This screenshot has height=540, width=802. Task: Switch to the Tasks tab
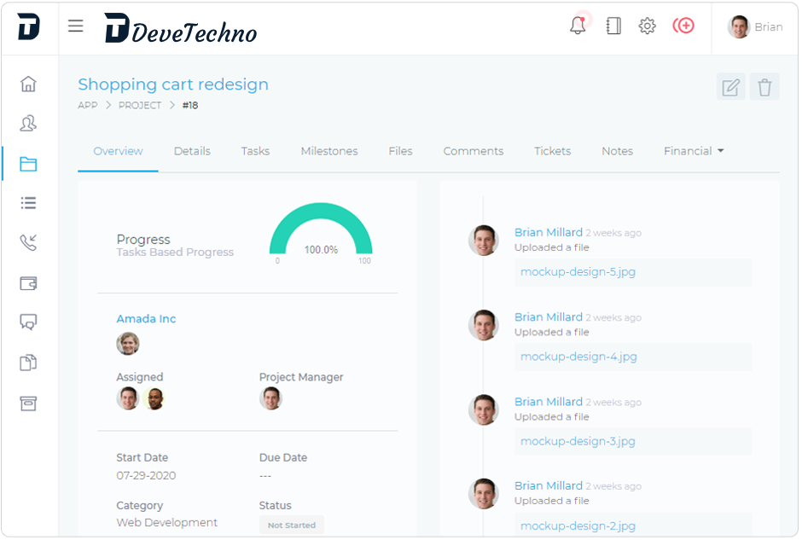click(255, 151)
